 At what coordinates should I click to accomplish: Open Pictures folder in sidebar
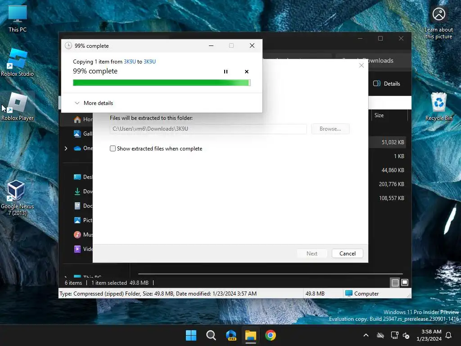(83, 220)
